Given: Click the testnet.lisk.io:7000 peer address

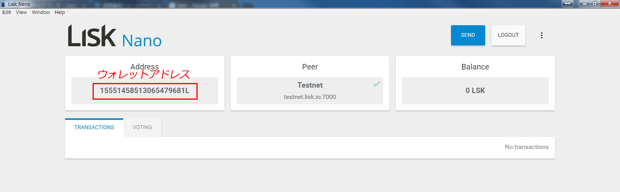Looking at the screenshot, I should (x=310, y=97).
